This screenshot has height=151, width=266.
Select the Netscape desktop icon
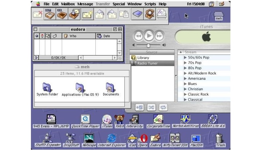[88, 138]
